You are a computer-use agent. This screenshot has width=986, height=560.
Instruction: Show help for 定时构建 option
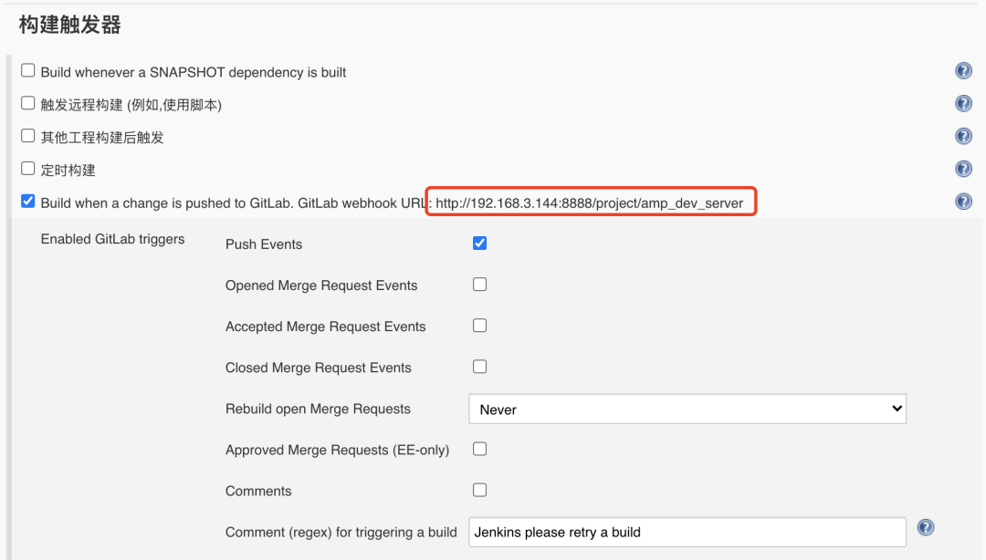[963, 169]
